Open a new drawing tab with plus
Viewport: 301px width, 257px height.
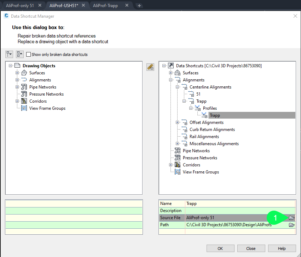[139, 6]
